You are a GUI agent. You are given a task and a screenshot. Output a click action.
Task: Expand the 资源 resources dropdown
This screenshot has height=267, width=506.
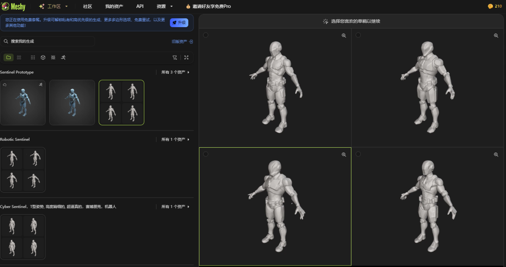coord(164,6)
